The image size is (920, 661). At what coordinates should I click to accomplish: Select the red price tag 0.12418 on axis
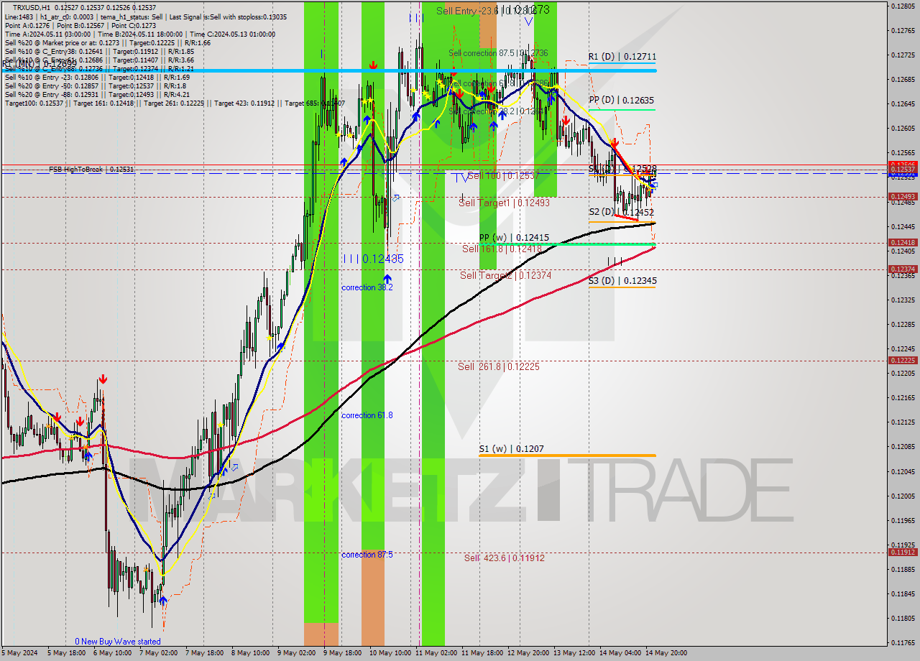(903, 243)
